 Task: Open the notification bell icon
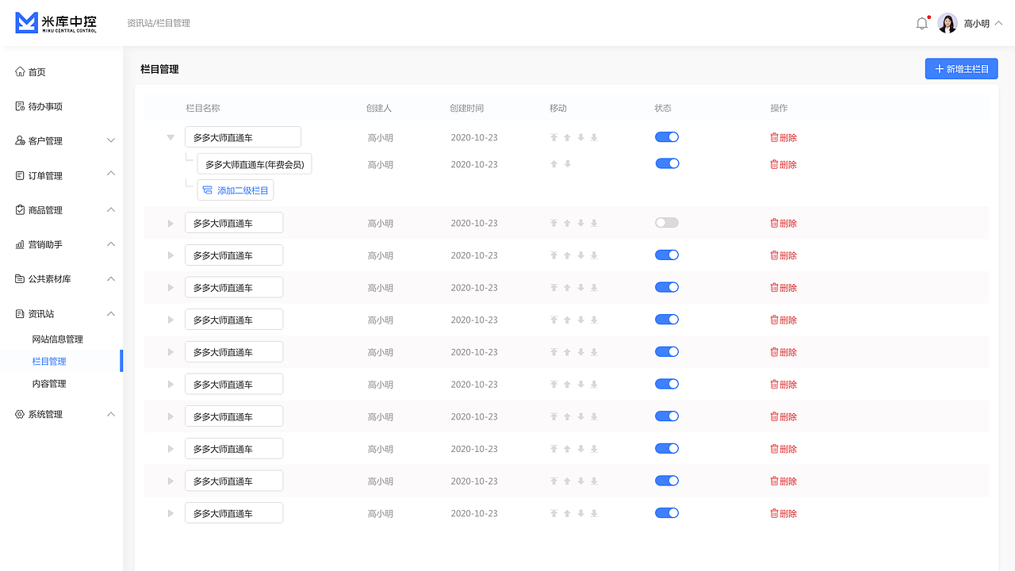coord(921,24)
